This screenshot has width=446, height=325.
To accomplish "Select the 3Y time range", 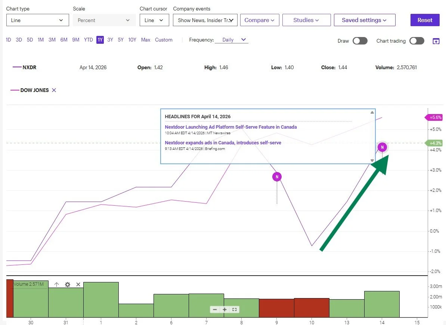I will coord(110,40).
